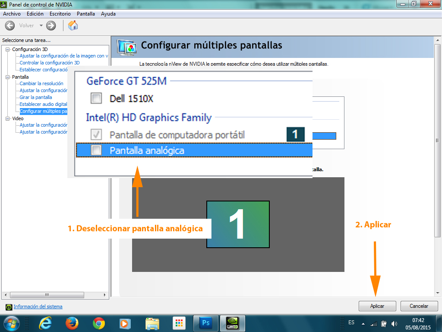Launch Google Chrome from the taskbar
442x332 pixels.
pos(99,323)
